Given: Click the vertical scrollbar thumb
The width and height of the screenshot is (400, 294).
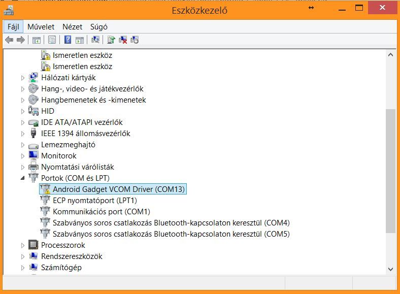Looking at the screenshot, I should tap(390, 171).
